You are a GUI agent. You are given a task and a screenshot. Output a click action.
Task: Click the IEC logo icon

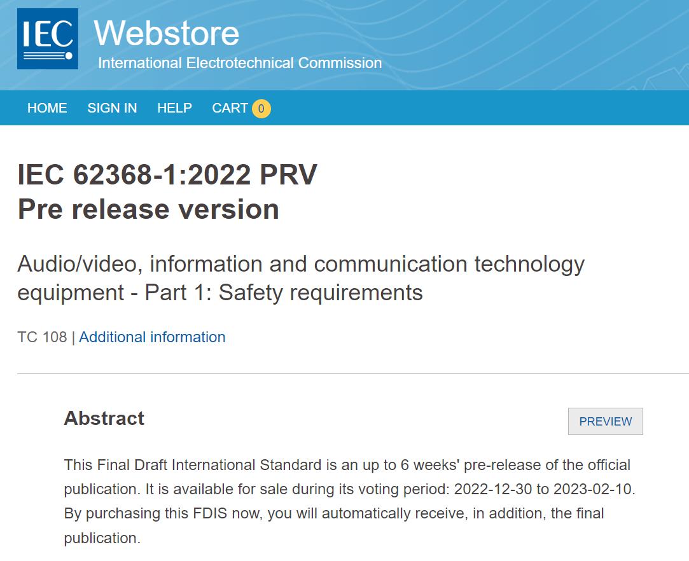point(48,39)
